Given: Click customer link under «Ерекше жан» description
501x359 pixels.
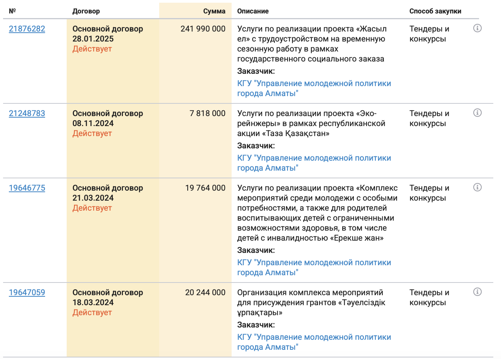Looking at the screenshot, I should (x=314, y=268).
